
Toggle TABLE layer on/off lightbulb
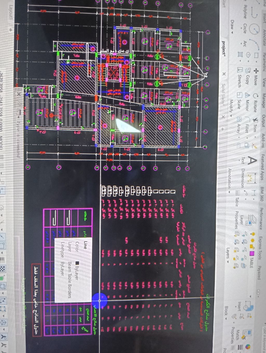click(x=253, y=233)
